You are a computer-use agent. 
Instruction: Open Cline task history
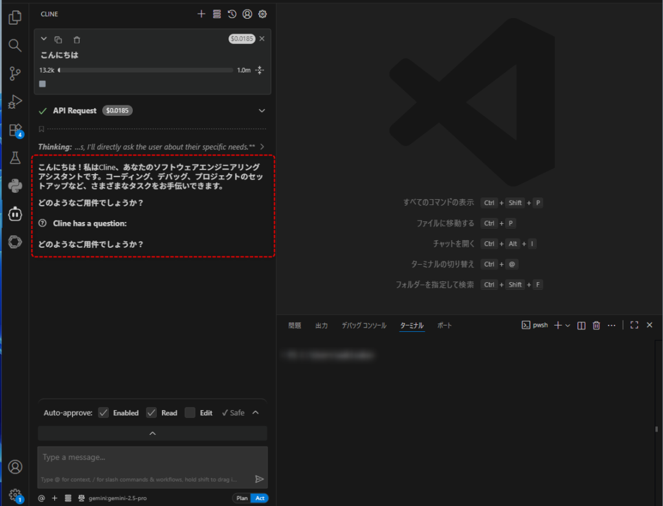coord(232,14)
